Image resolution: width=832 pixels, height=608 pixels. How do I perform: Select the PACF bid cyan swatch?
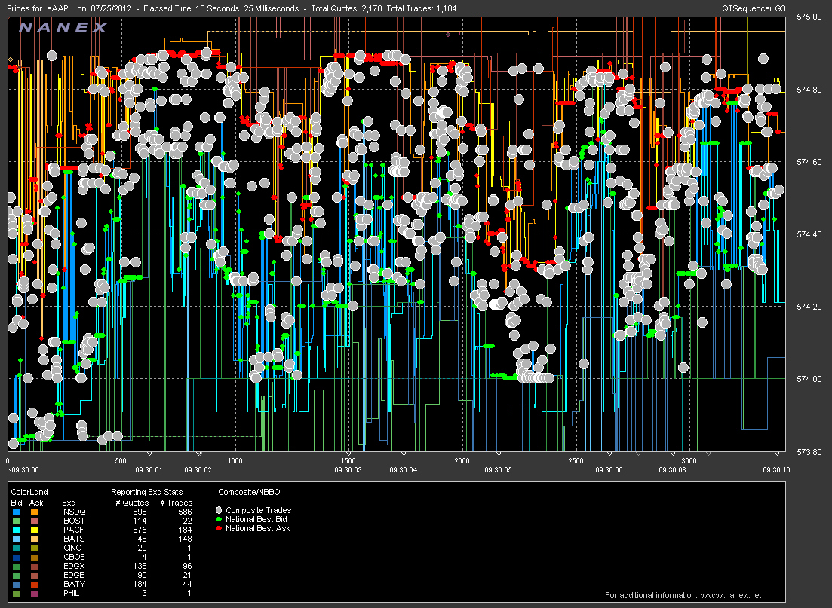17,530
